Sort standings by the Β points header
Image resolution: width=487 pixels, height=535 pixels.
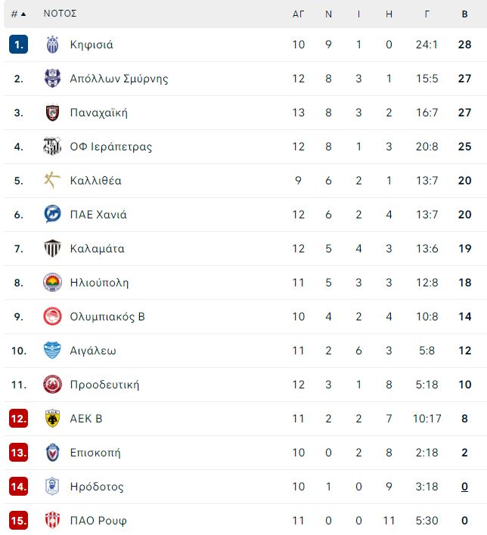pyautogui.click(x=464, y=14)
